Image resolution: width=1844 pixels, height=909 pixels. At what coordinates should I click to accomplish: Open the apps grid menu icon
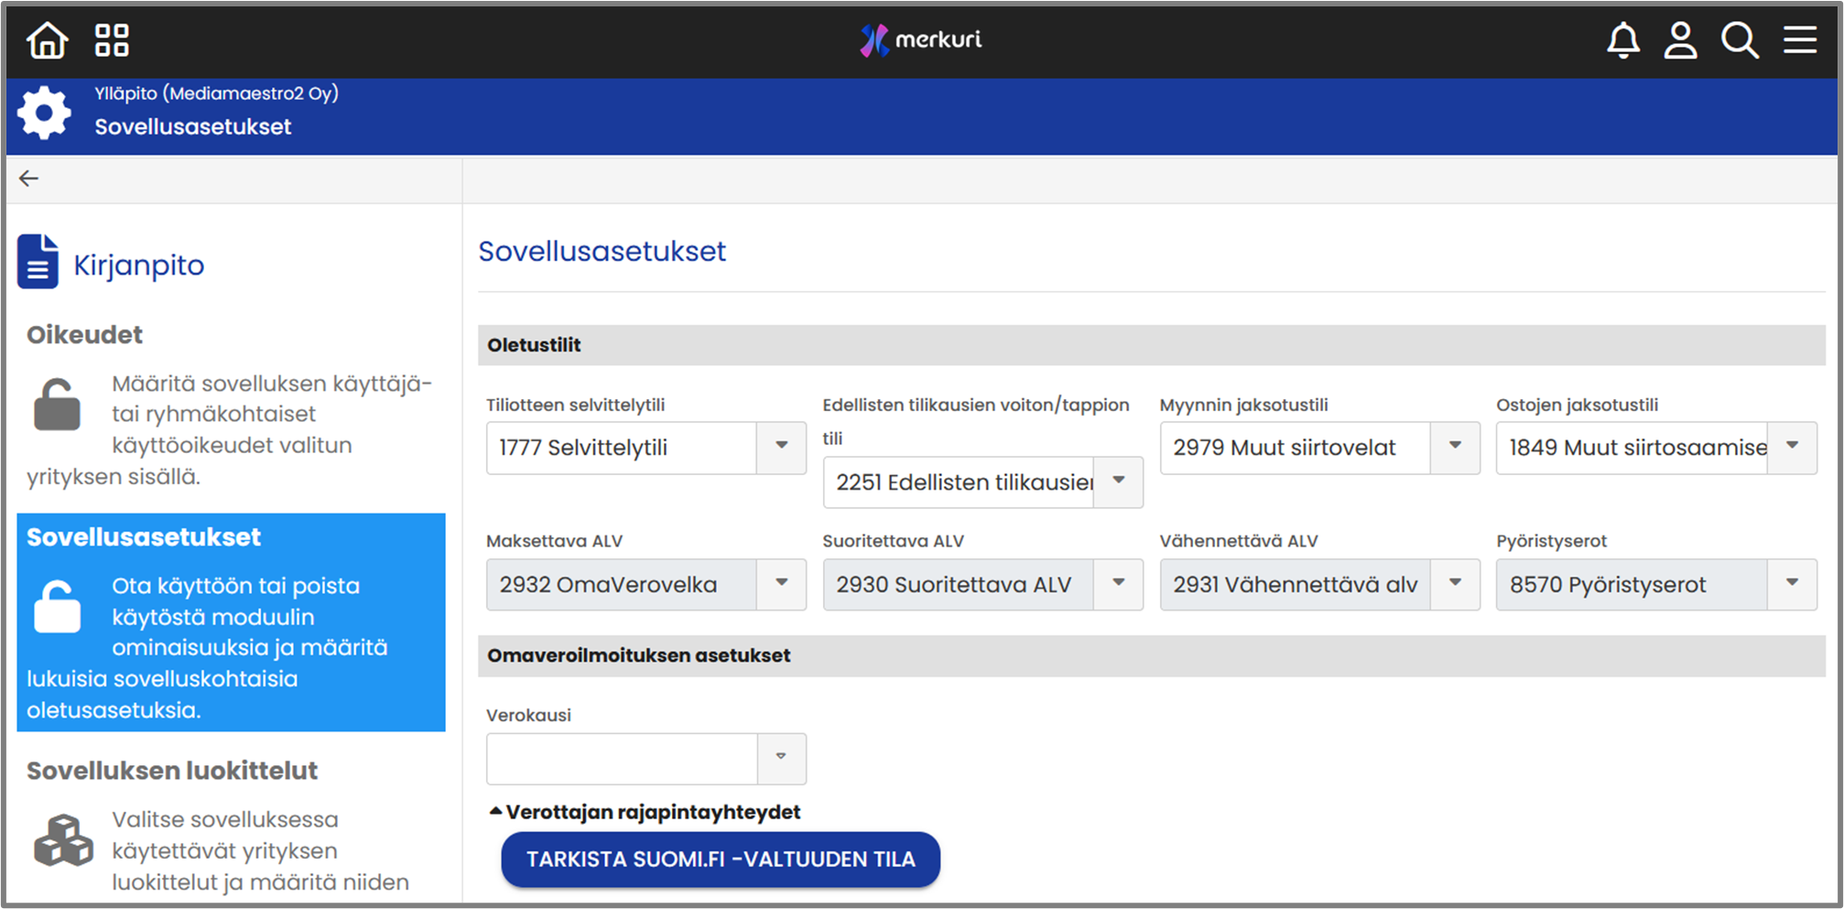[x=112, y=40]
